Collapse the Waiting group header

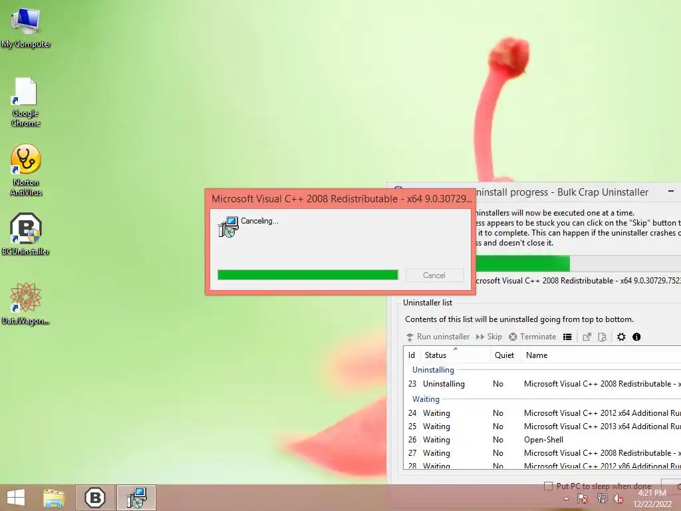[426, 399]
